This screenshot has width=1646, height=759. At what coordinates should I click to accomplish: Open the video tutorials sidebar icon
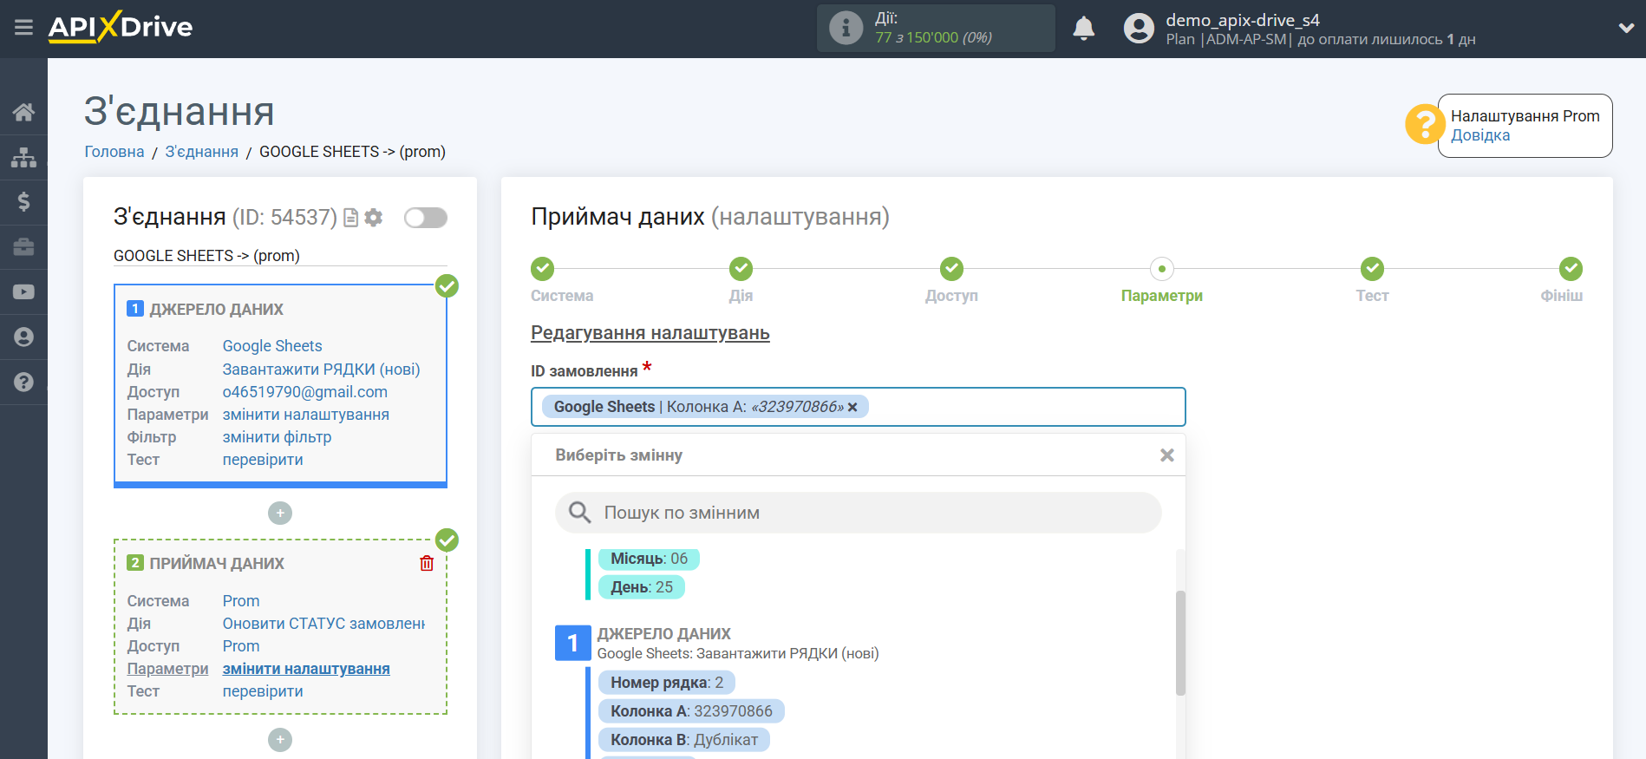point(23,292)
